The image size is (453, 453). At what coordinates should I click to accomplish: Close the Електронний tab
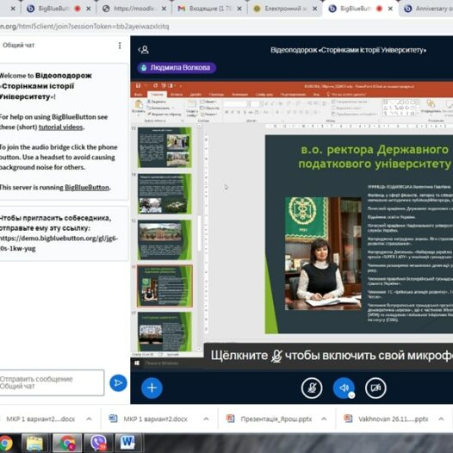tap(314, 9)
